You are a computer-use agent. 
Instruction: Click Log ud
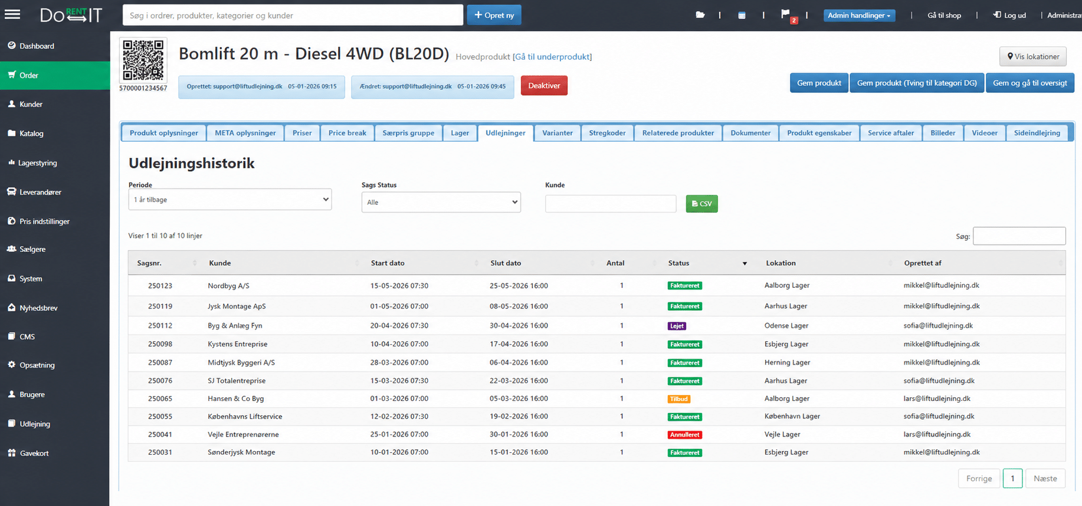1009,15
